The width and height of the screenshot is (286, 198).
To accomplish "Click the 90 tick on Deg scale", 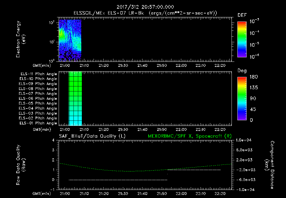I will (x=253, y=99).
